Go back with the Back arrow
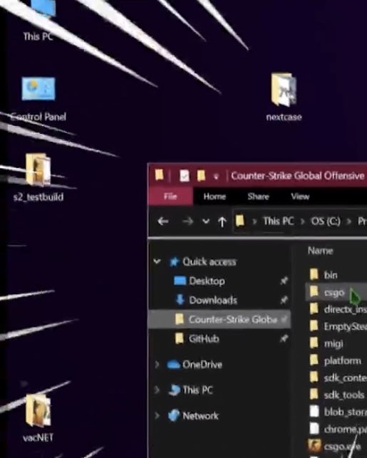Image resolution: width=367 pixels, height=458 pixels. tap(163, 222)
